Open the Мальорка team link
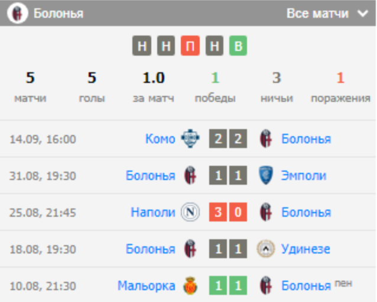Screen dimensions: 377x302 tap(146, 285)
